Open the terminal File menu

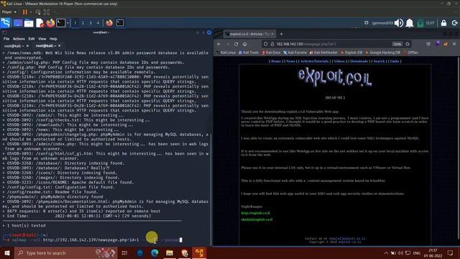[x=6, y=39]
